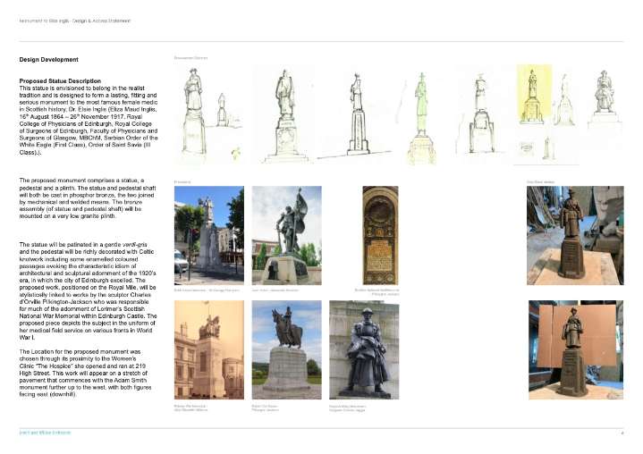Click the street war memorial photo
The image size is (643, 454).
[x=208, y=234]
